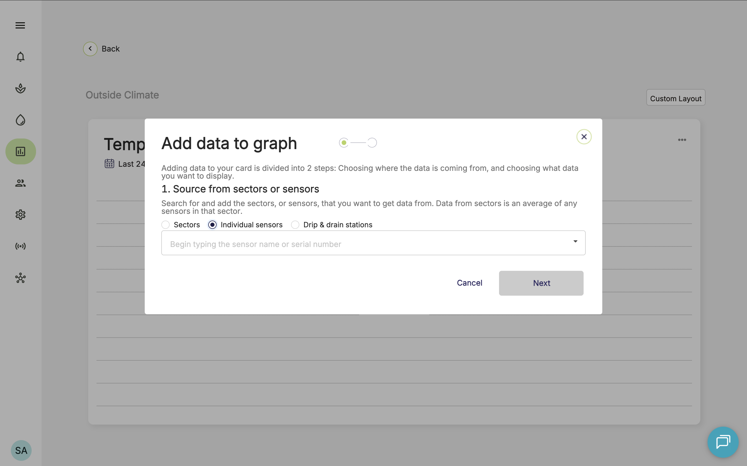
Task: Click the Cancel button
Action: point(469,283)
